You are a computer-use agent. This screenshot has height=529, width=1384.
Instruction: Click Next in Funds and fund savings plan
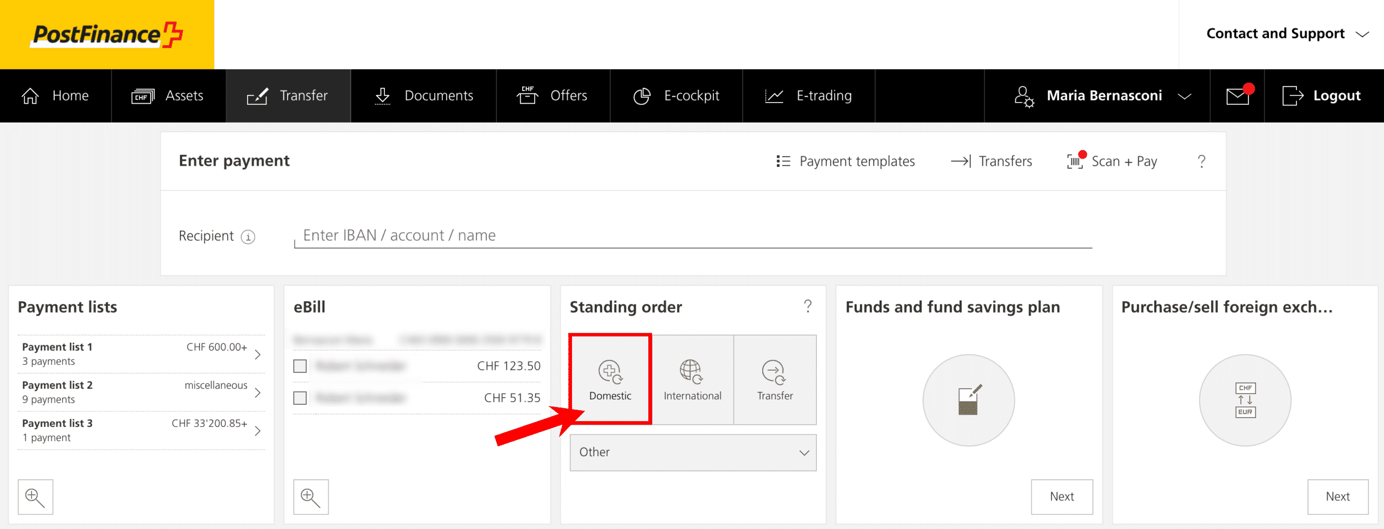click(x=1062, y=497)
